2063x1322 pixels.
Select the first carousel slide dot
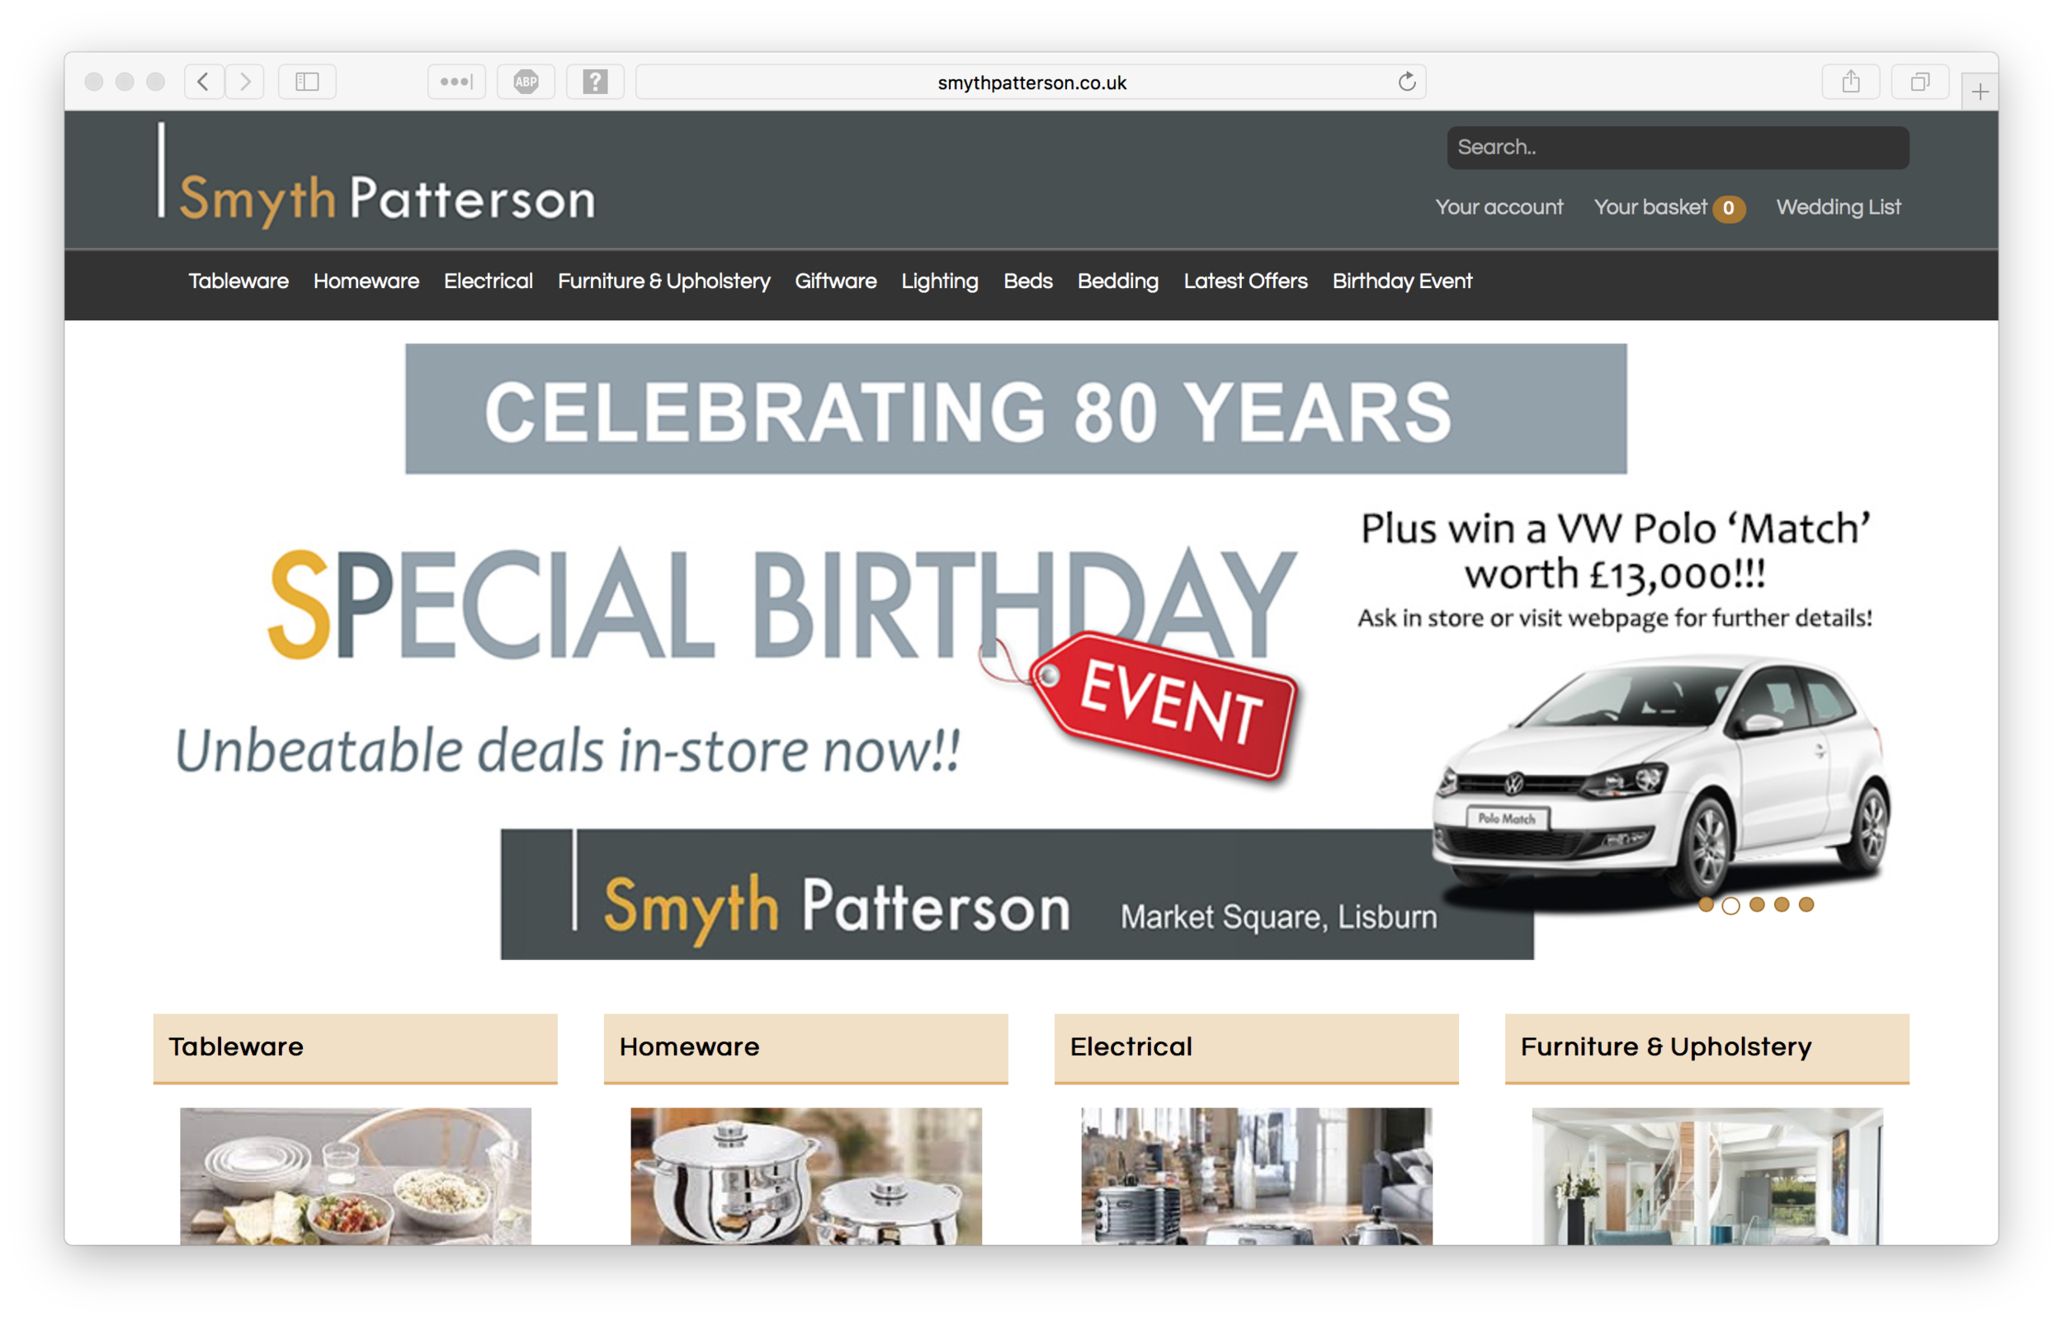click(x=1706, y=904)
